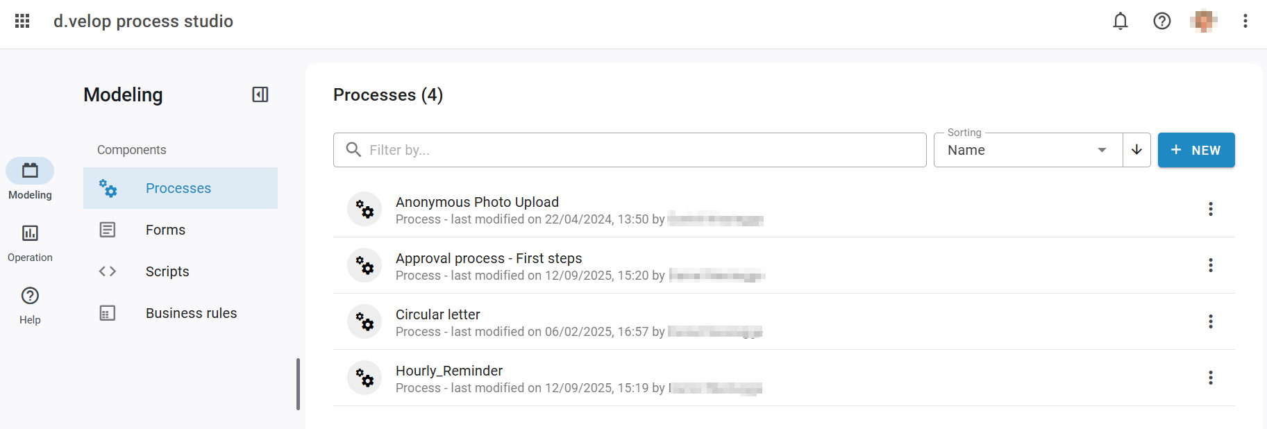The height and width of the screenshot is (429, 1267).
Task: Open the notifications bell
Action: click(1120, 21)
